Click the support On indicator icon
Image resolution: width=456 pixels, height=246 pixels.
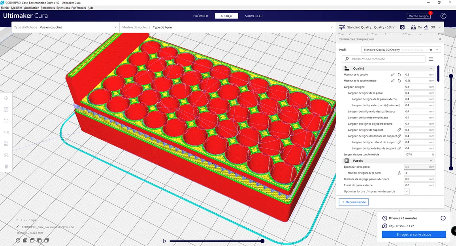414,27
